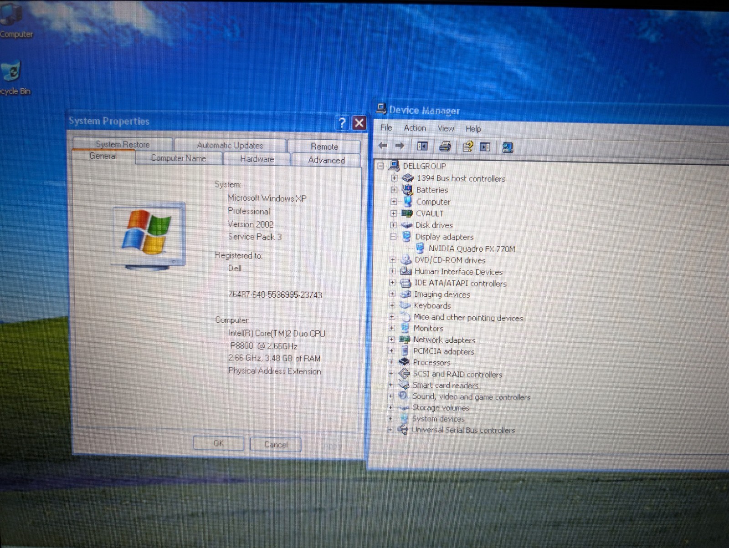Expand the Sound, video and game controllers node
The width and height of the screenshot is (729, 548).
point(390,396)
